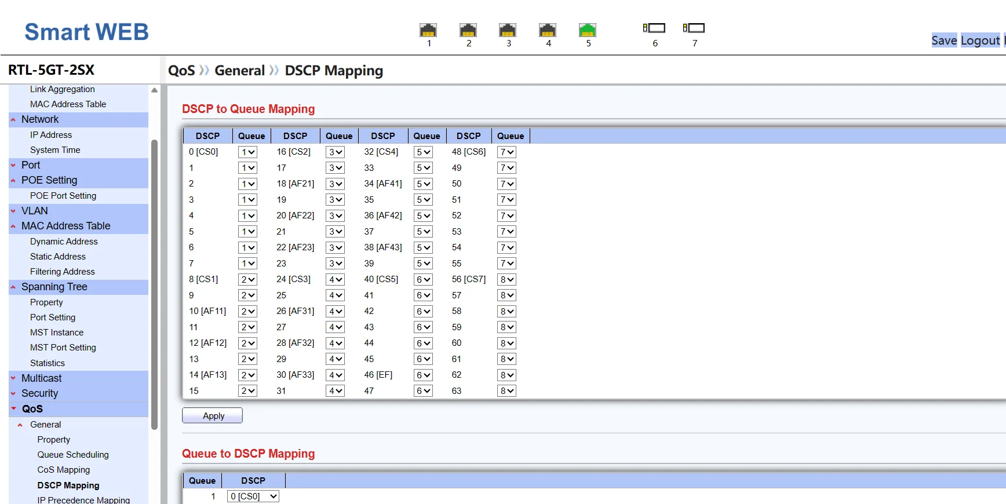Click the sidebar vertical scrollbar
Image resolution: width=1006 pixels, height=504 pixels.
(x=154, y=284)
